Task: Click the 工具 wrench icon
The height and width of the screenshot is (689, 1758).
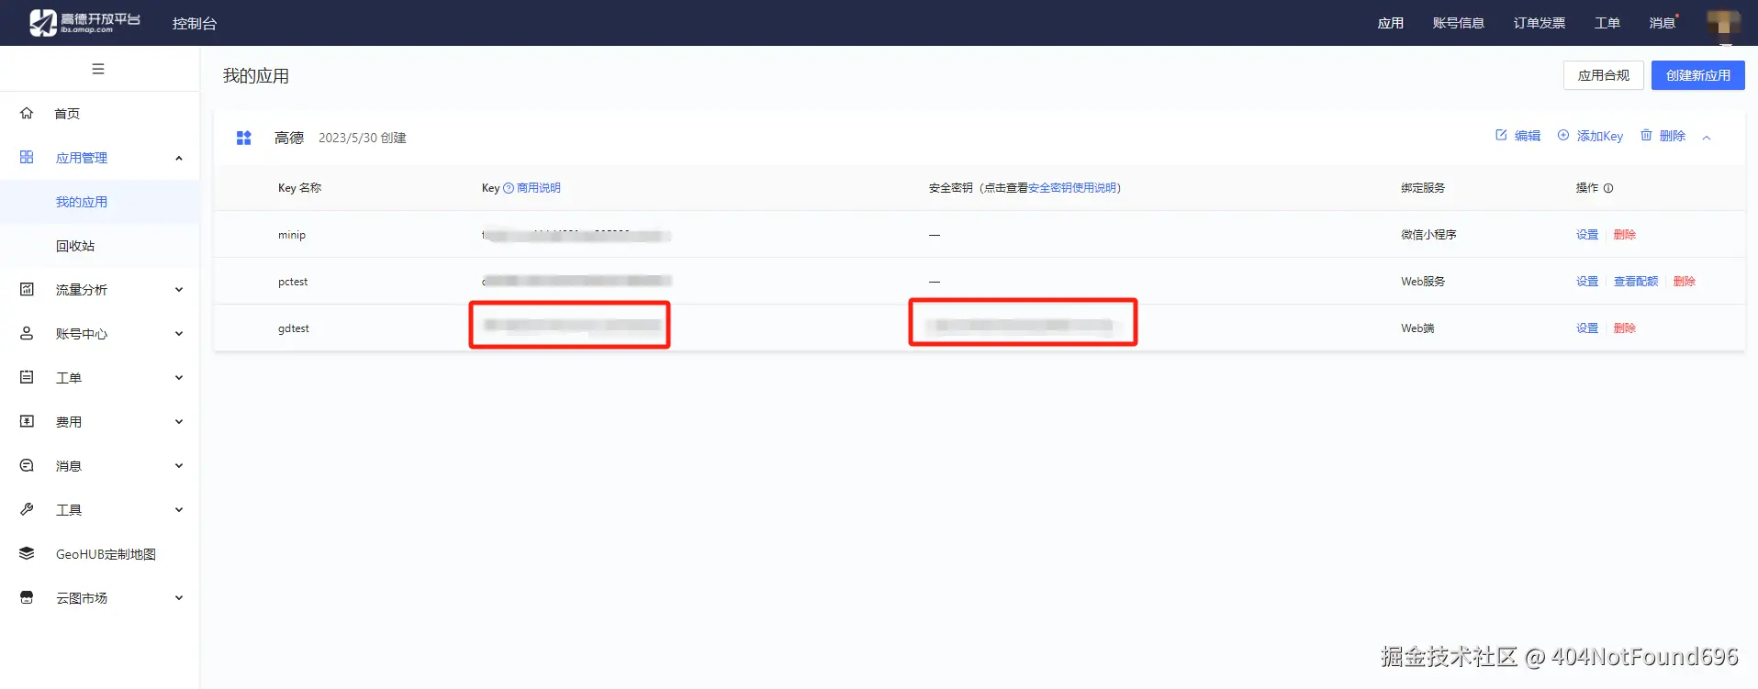Action: coord(27,510)
